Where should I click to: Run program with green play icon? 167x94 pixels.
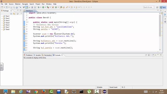pos(43,7)
